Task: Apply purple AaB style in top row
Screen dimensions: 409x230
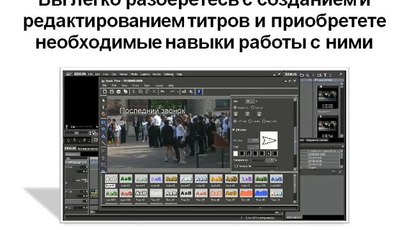Action: pos(246,179)
